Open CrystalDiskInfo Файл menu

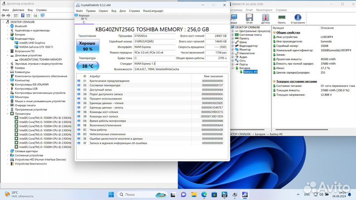[x=79, y=11]
